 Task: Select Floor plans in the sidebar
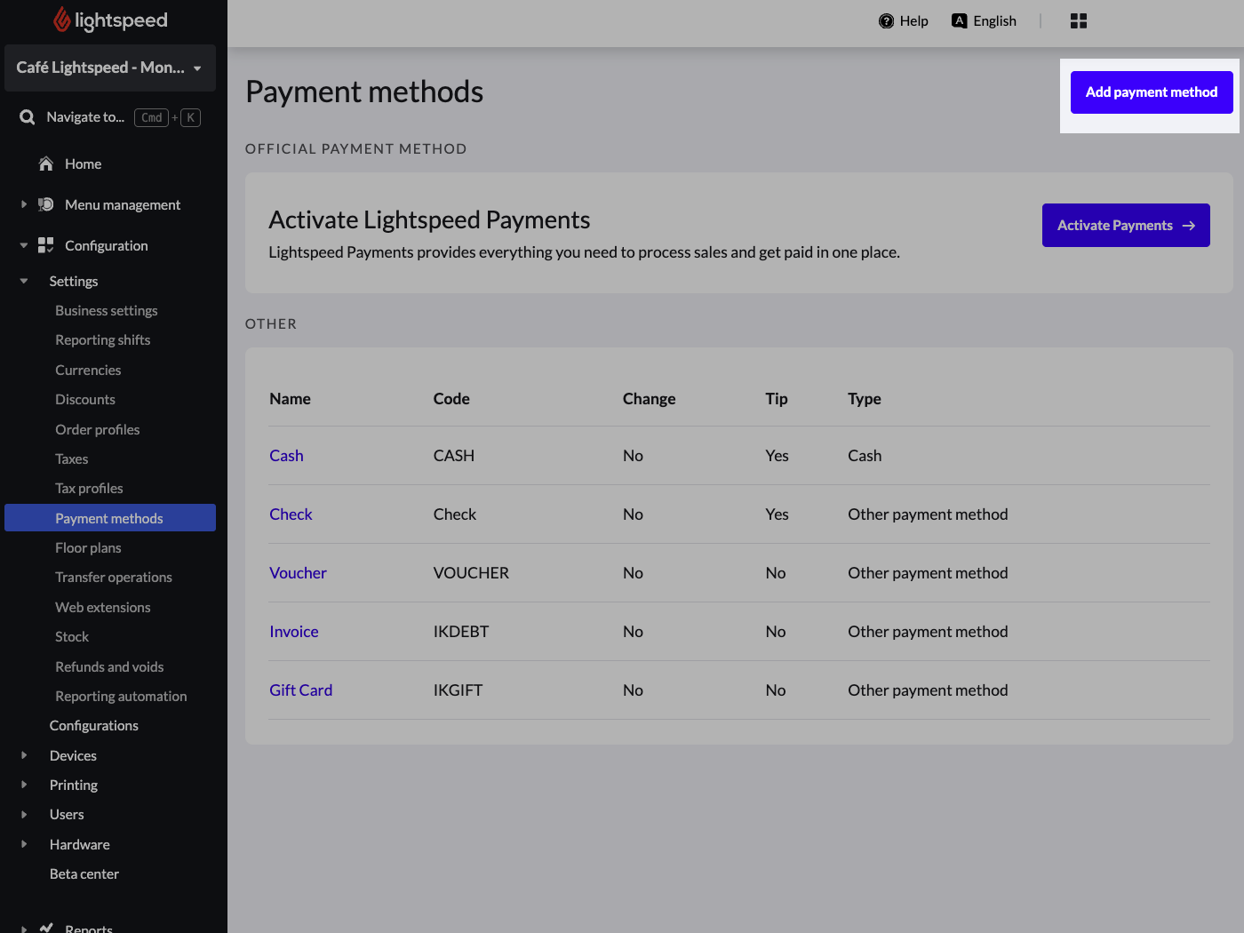click(88, 548)
